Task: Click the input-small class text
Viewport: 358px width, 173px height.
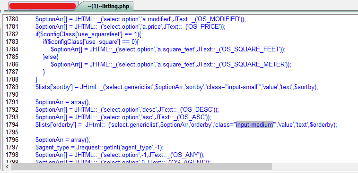Action: tap(242, 87)
